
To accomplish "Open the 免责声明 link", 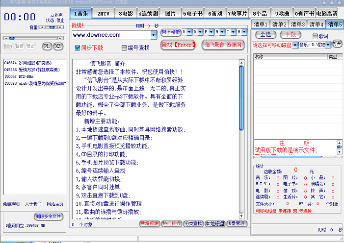I will (11, 204).
